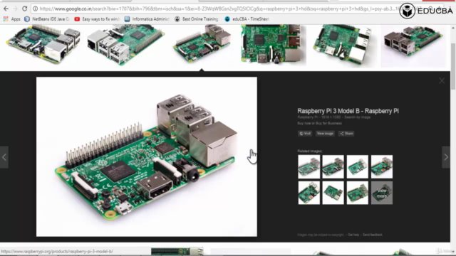This screenshot has height=256, width=456.
Task: Select the first Raspberry Pi result thumbnail
Action: click(x=43, y=44)
